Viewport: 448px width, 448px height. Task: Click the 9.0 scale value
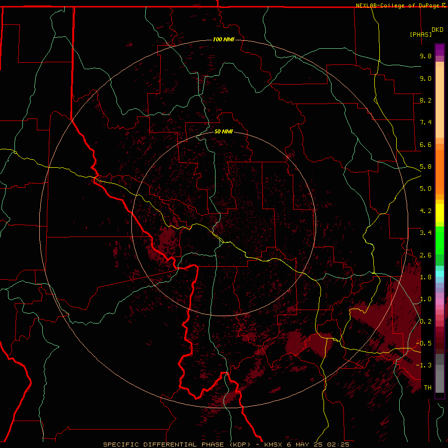(x=426, y=78)
